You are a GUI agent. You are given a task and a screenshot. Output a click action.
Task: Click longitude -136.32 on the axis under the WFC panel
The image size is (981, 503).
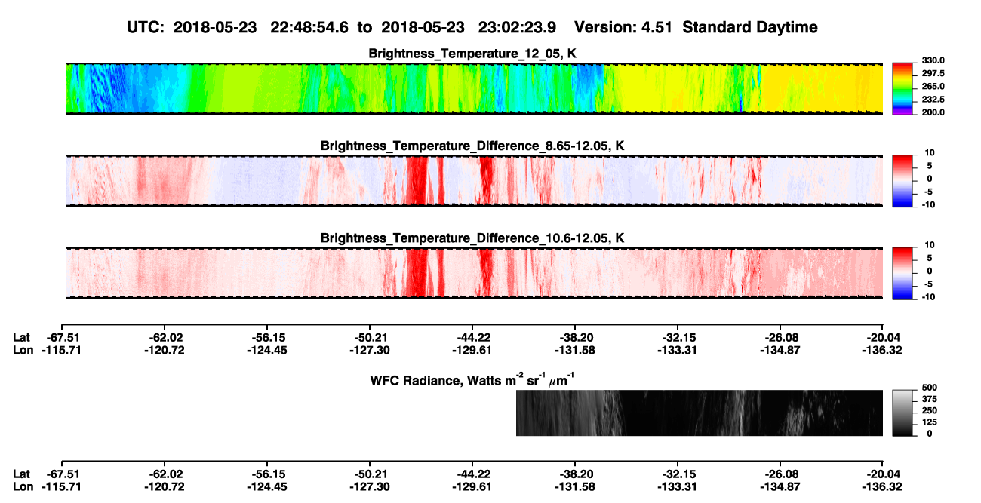[x=882, y=486]
